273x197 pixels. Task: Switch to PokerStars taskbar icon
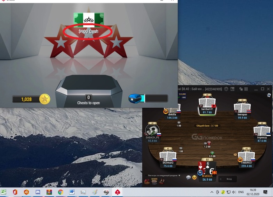tap(117, 192)
